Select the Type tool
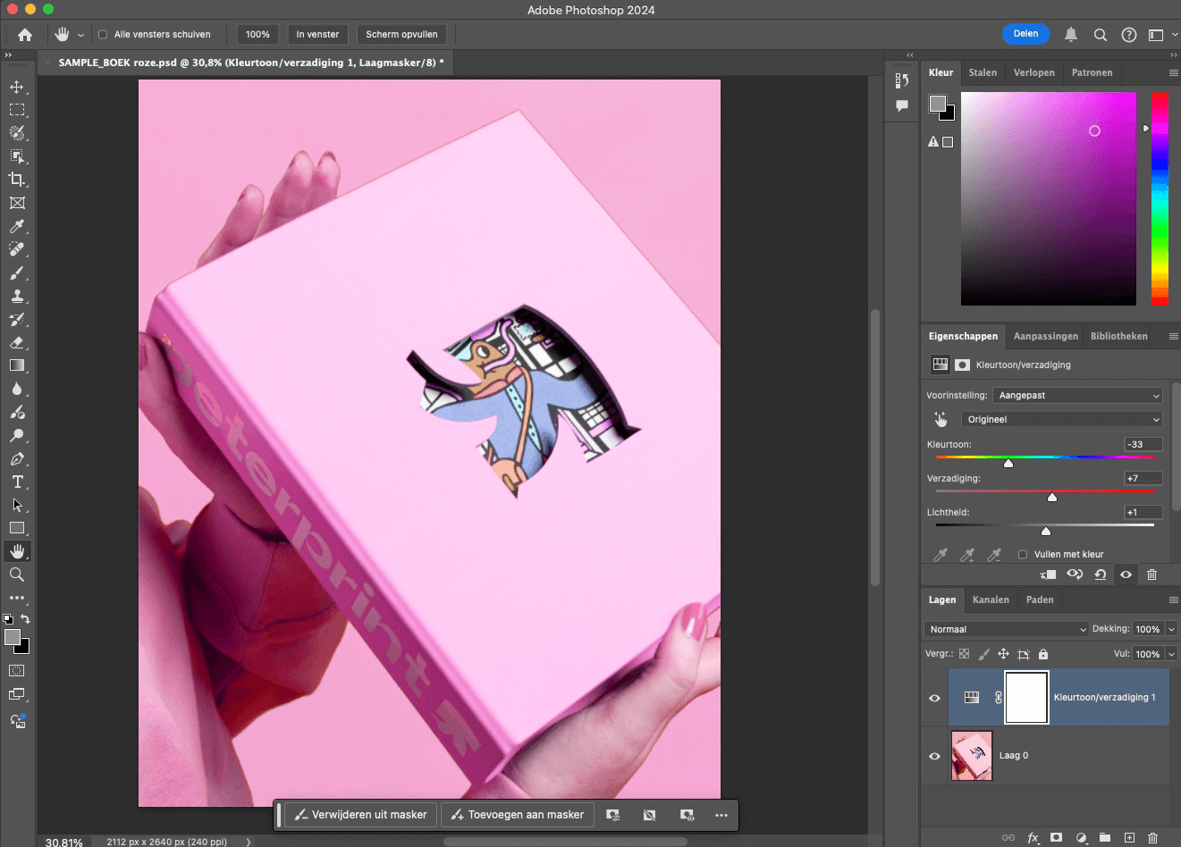The image size is (1181, 847). [x=16, y=482]
